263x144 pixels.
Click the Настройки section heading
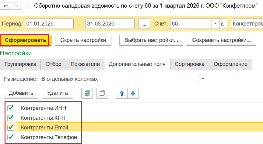point(16,53)
